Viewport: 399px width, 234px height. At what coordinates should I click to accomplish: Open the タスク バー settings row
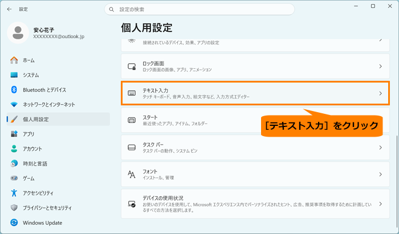point(255,147)
